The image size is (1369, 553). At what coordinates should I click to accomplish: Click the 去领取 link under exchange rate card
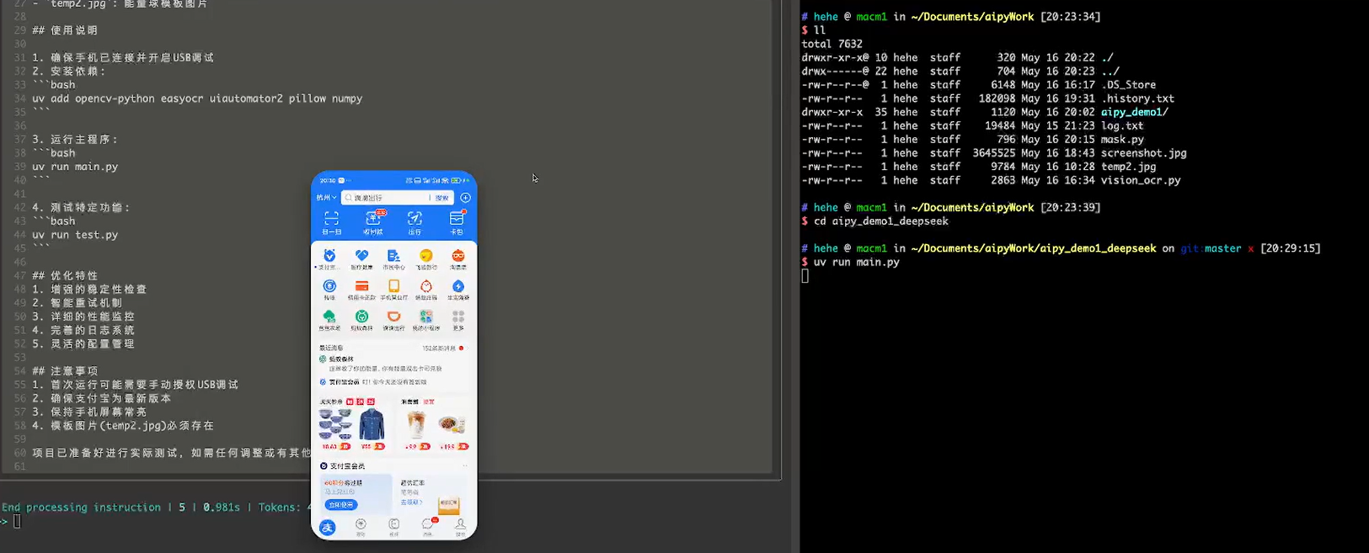(411, 502)
